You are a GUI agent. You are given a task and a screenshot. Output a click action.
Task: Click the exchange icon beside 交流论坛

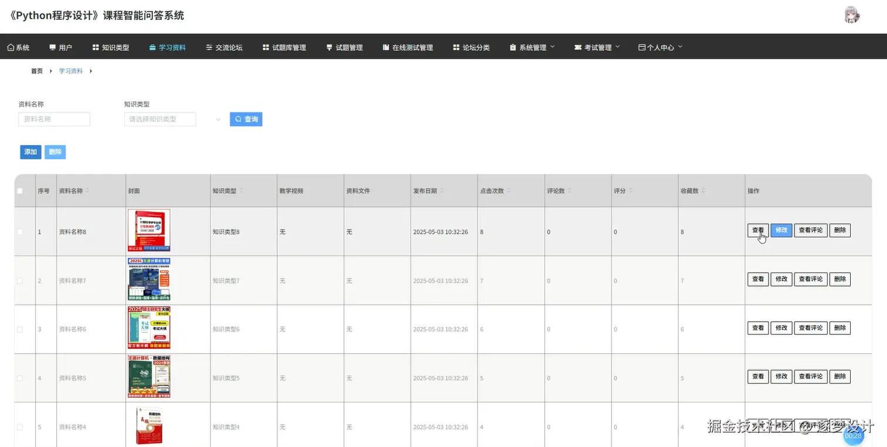[x=209, y=47]
